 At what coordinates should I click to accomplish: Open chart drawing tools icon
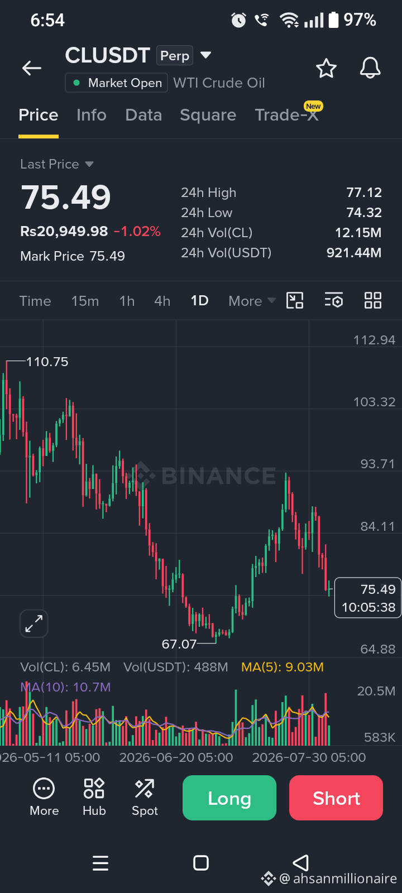(295, 300)
